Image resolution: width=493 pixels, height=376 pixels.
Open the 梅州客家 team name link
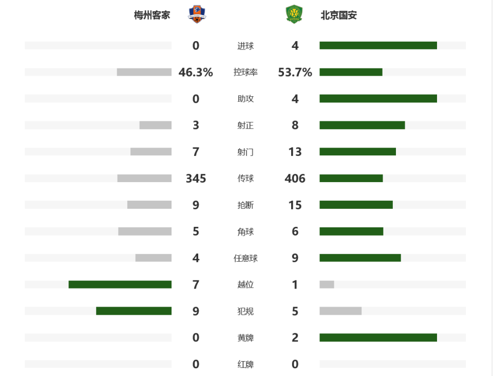pyautogui.click(x=152, y=15)
